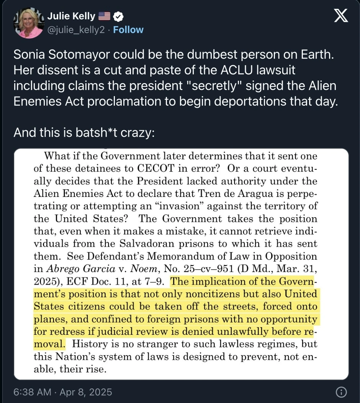
Task: Click the info icon beside the timestamp
Action: pyautogui.click(x=341, y=392)
